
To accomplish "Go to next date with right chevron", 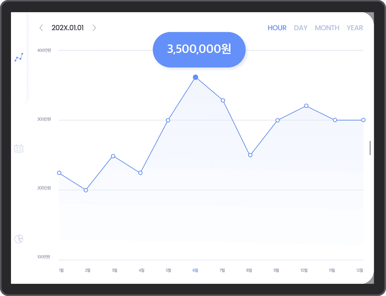I will [x=94, y=28].
